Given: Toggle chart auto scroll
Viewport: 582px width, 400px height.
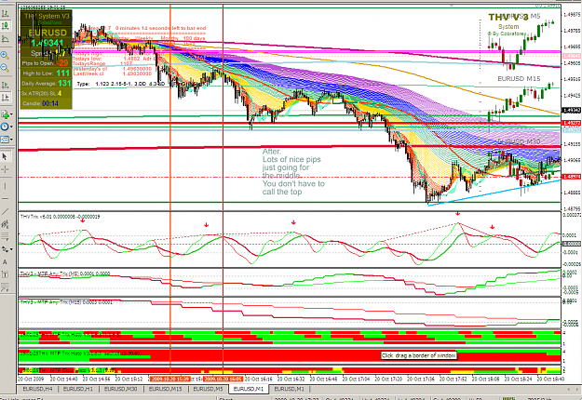Looking at the screenshot, I should 6,85.
